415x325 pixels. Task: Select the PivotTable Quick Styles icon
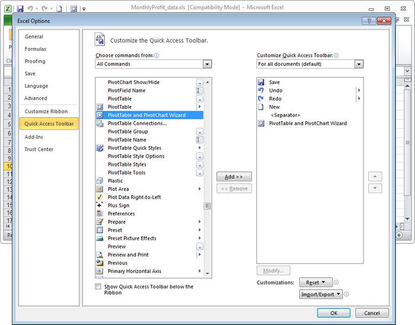(100, 148)
